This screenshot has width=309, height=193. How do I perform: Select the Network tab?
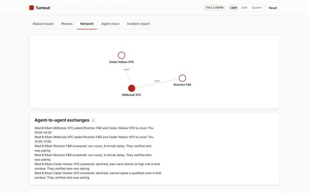click(87, 24)
